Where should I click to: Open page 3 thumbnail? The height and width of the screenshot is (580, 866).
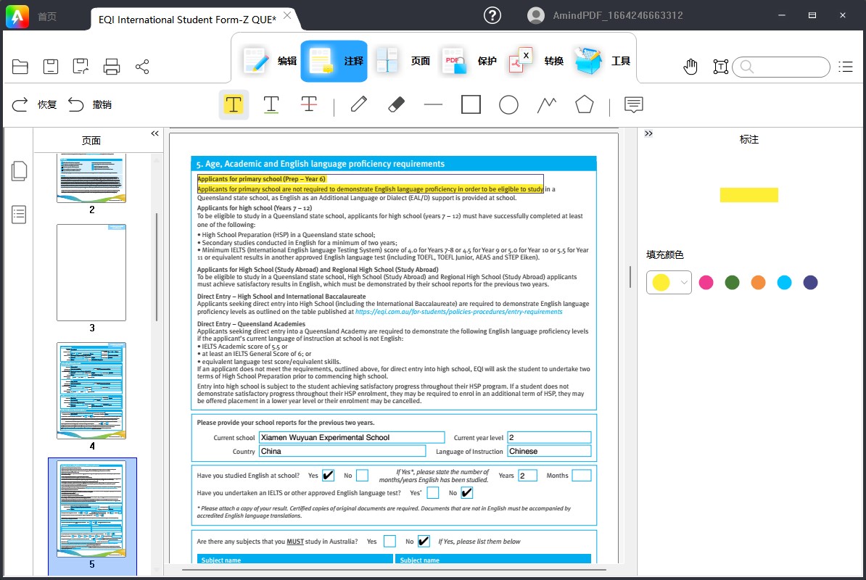(91, 272)
